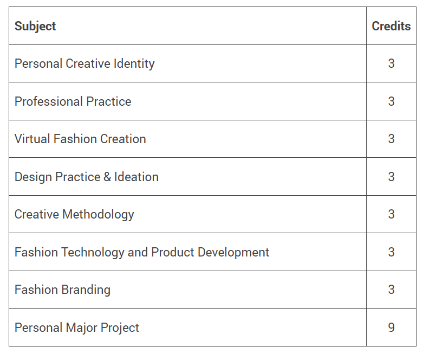Click the 9 credits Personal Major Project cell
This screenshot has width=423, height=353.
tap(391, 328)
